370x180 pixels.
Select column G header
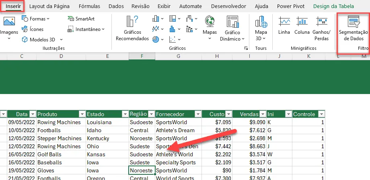point(179,56)
